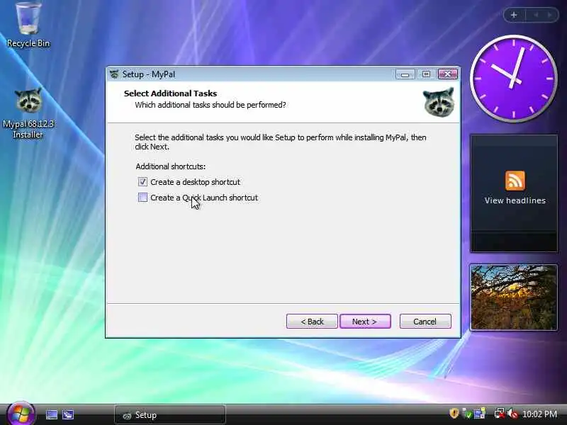Screen dimensions: 567x425
Task: Click the Next button
Action: pyautogui.click(x=365, y=322)
